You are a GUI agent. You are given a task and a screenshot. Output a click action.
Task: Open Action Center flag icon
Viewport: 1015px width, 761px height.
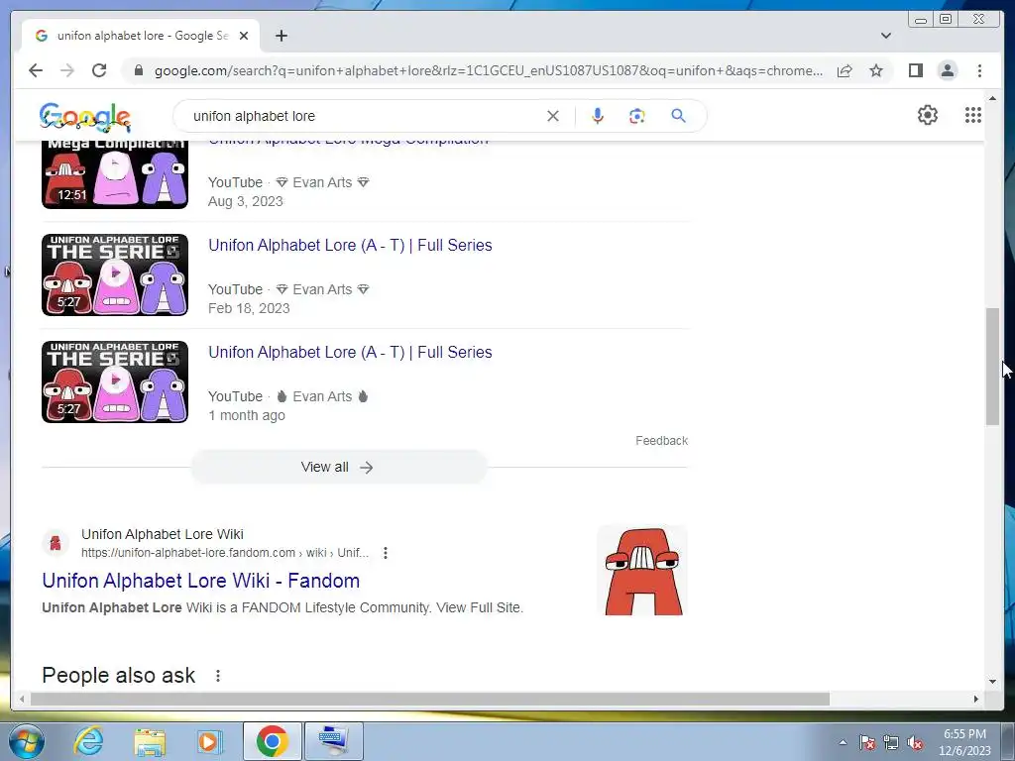(x=866, y=743)
